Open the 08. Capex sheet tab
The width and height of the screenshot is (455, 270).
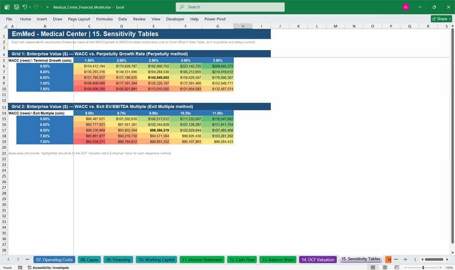click(x=89, y=260)
